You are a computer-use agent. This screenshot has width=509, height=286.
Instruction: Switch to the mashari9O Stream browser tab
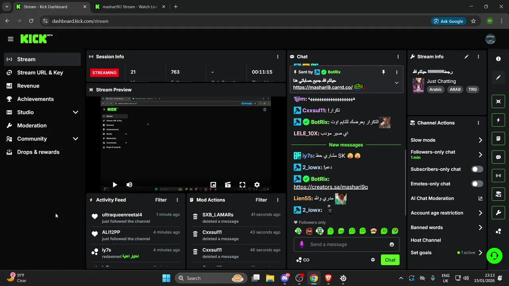pos(130,7)
